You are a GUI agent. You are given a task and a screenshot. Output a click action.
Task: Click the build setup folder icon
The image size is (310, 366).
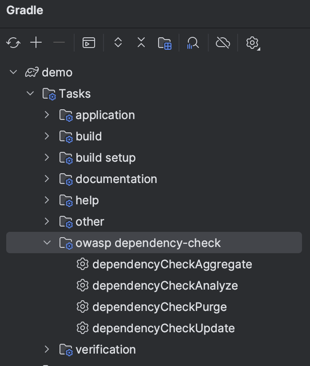(66, 158)
